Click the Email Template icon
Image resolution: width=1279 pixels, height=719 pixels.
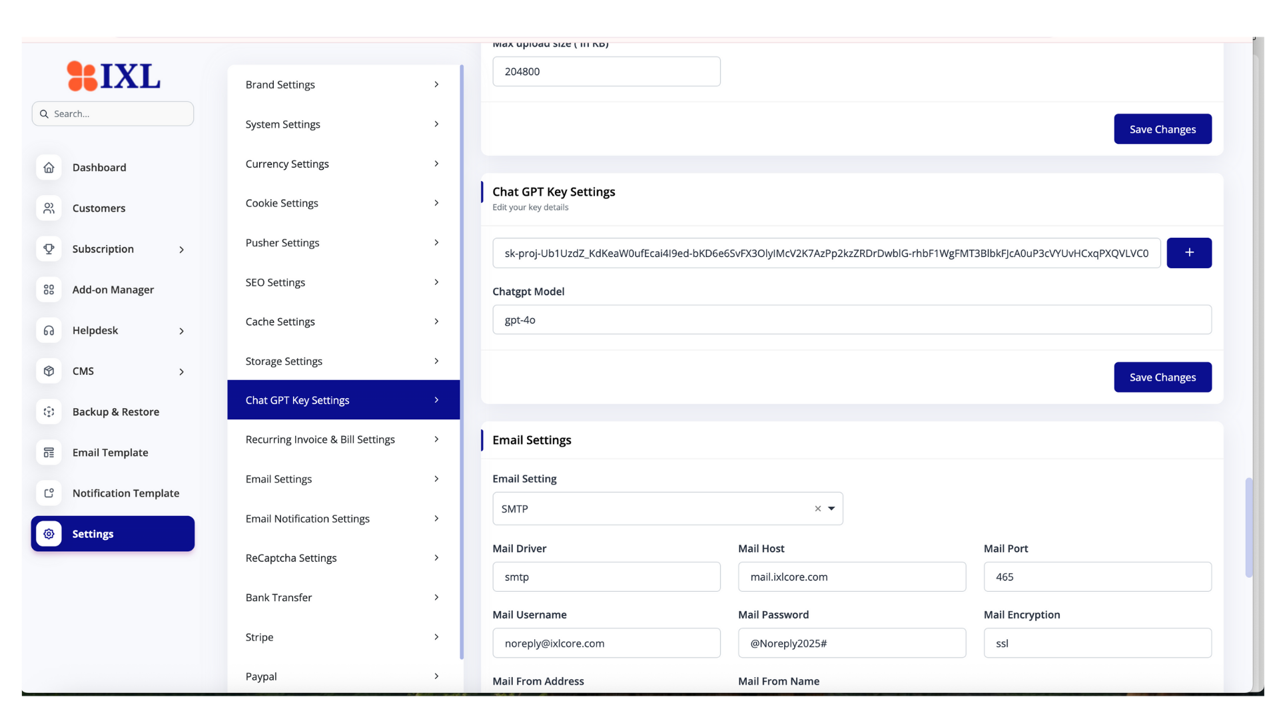point(49,453)
